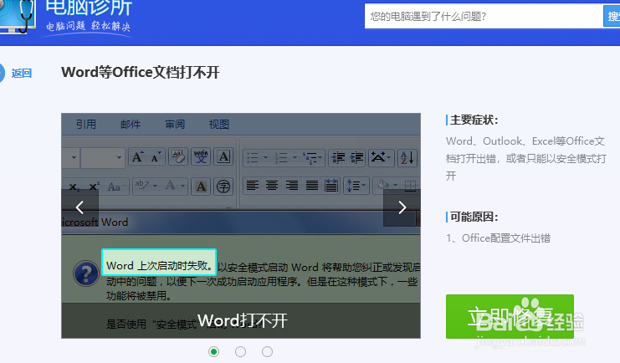Image resolution: width=620 pixels, height=363 pixels.
Task: Click the Clear Formatting eraser icon
Action: (178, 157)
